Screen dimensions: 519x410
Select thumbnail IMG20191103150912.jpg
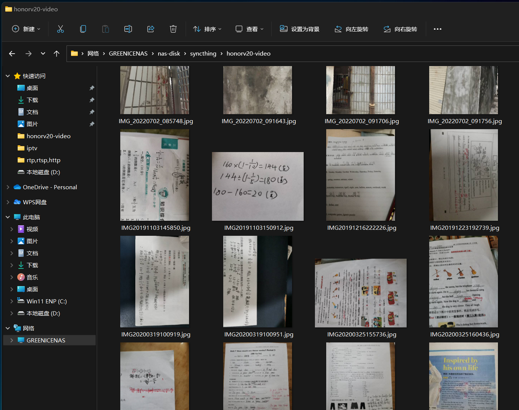coord(258,186)
